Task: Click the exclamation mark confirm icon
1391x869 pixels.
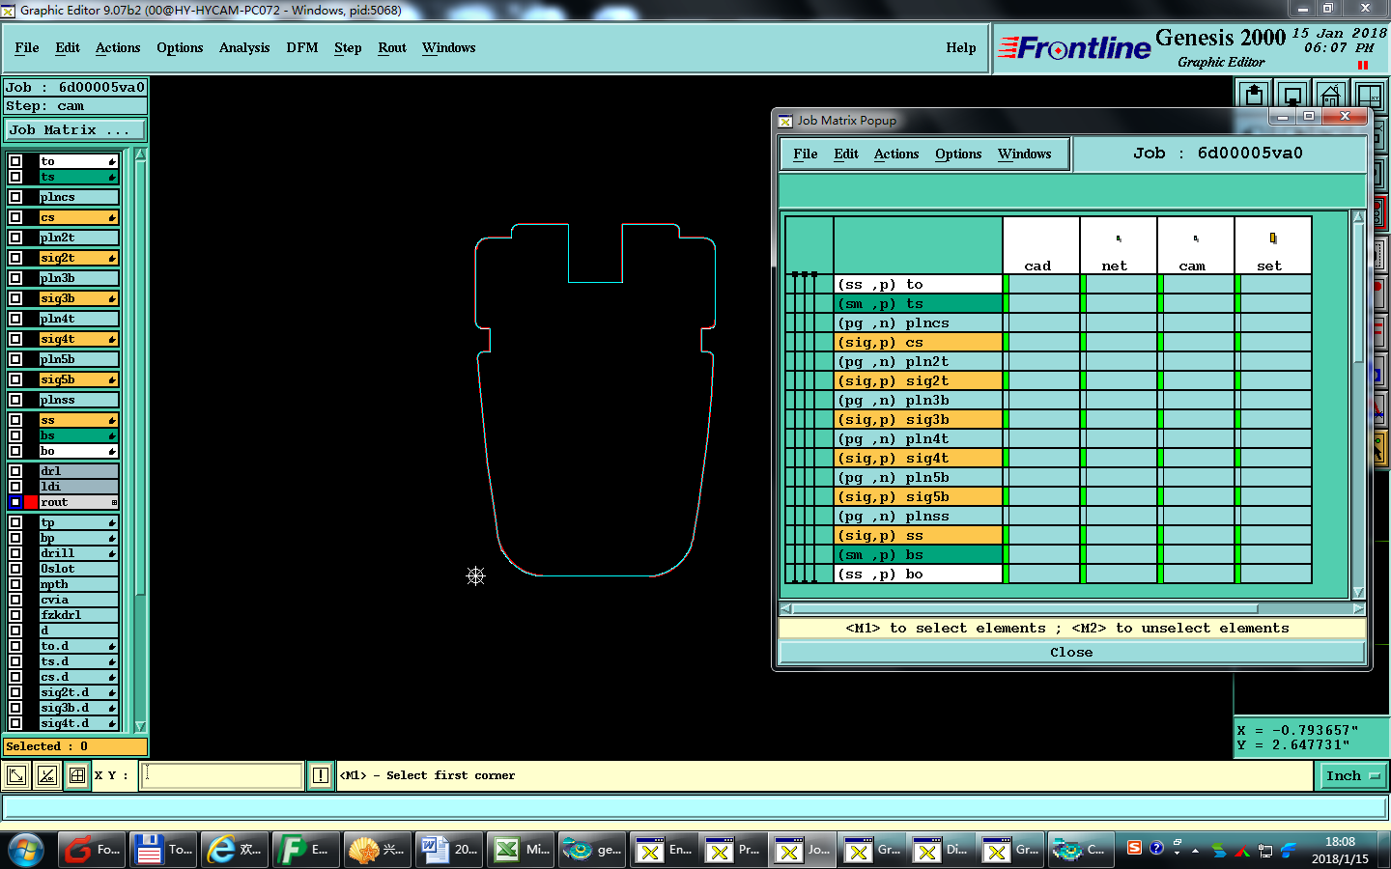Action: 321,775
